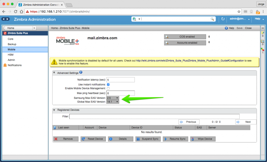Open the Zimbra wiki configuration link
This screenshot has width=267, height=162.
coord(190,61)
